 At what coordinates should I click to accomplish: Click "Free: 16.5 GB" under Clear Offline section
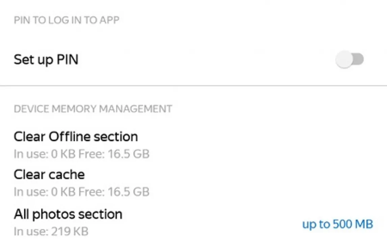114,154
